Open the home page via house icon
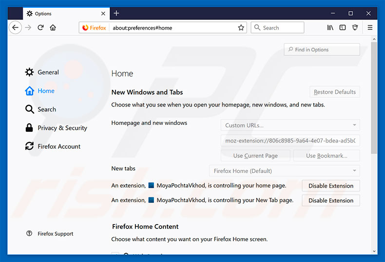385x262 pixels. 53,27
